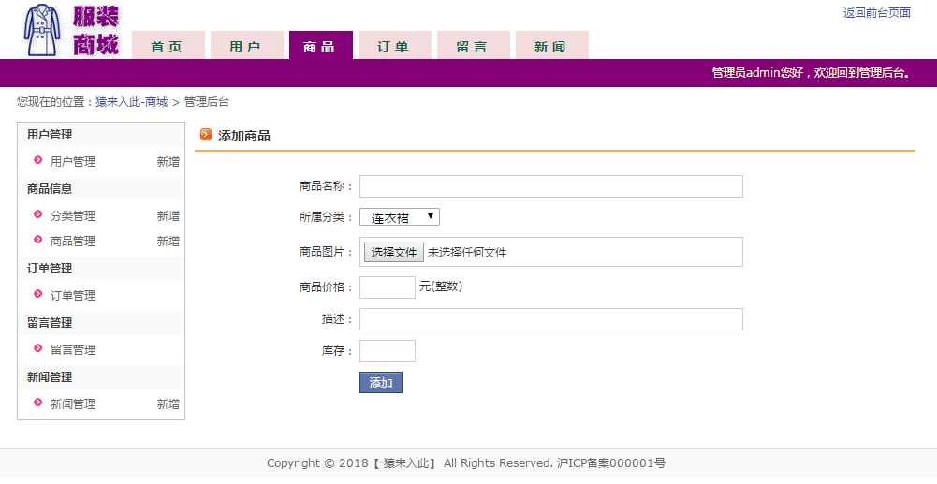Open the 所属分类 dropdown showing 连衣裙
937x484 pixels.
(x=399, y=217)
